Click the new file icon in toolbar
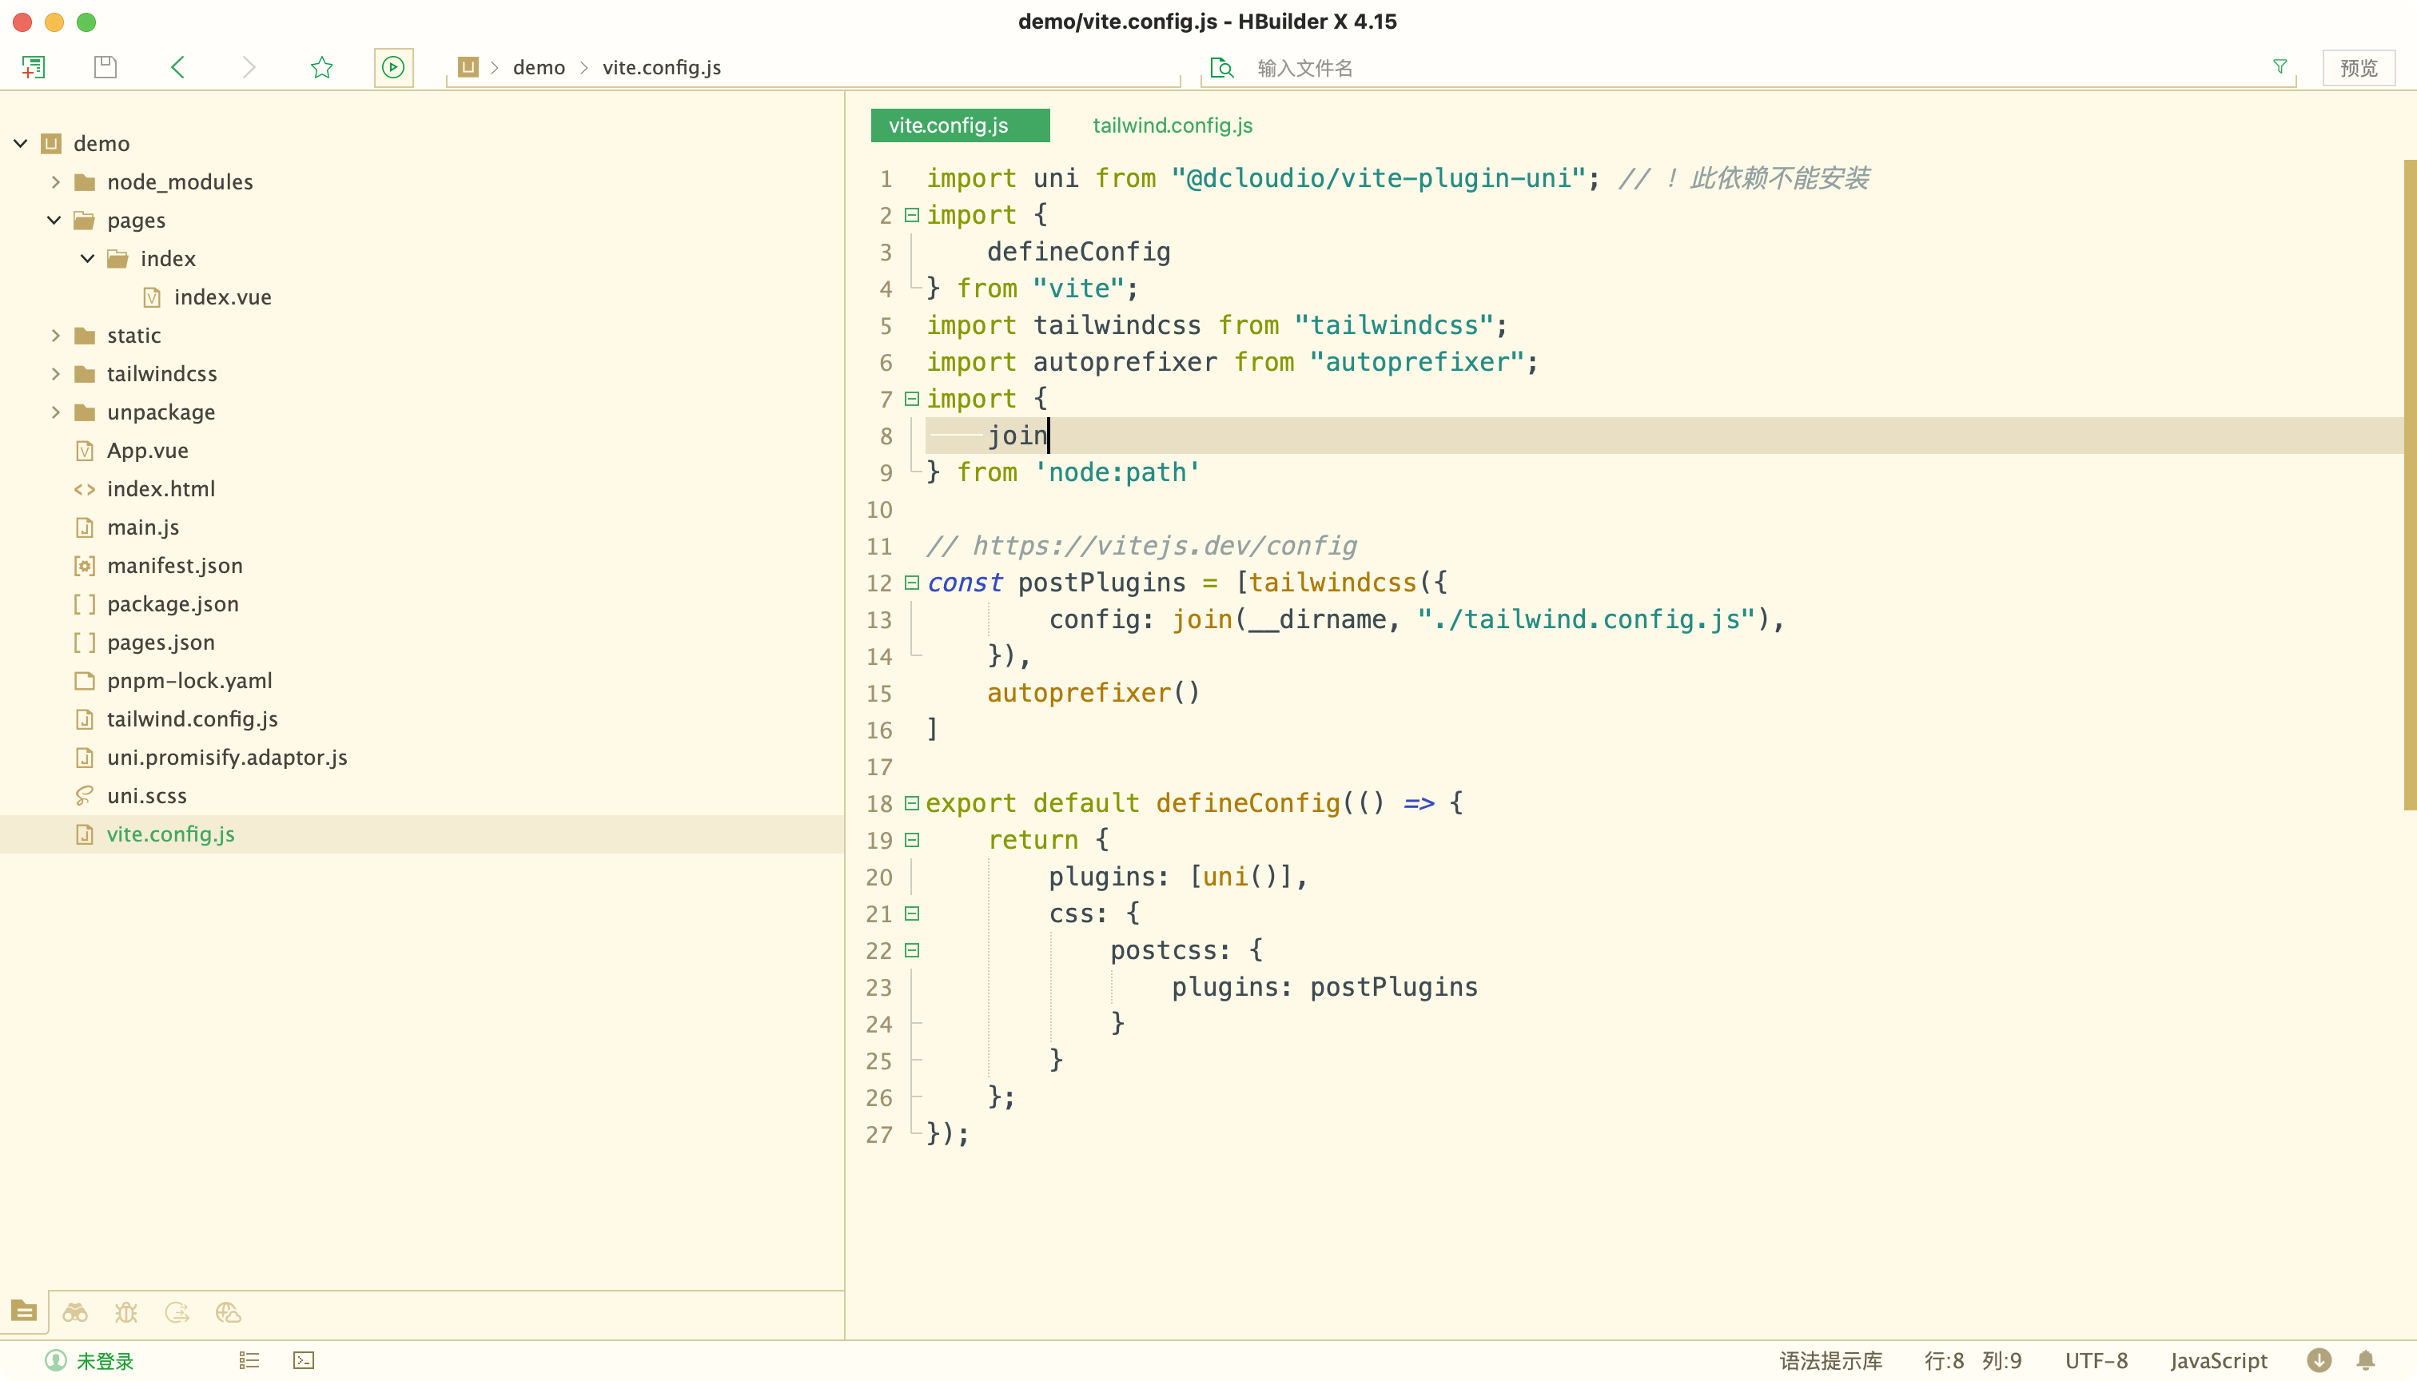This screenshot has width=2417, height=1381. coord(34,67)
